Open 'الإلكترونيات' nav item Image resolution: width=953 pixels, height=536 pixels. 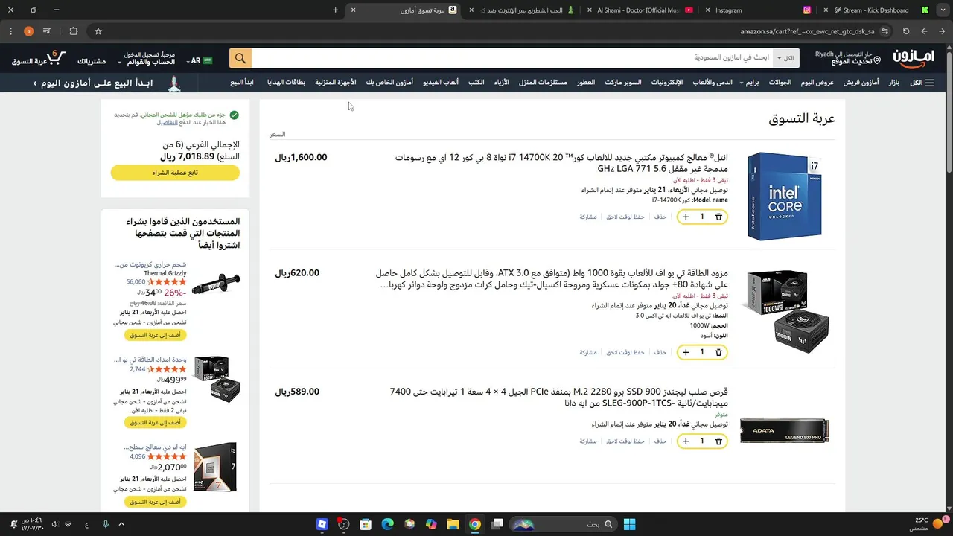pos(667,83)
